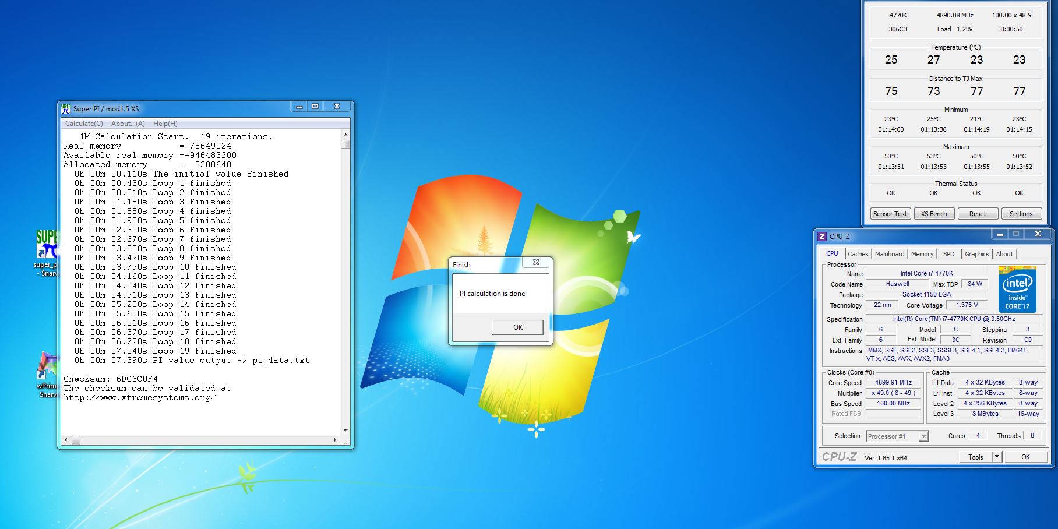
Task: Switch to the Memory tab in CPU-Z
Action: [x=922, y=254]
